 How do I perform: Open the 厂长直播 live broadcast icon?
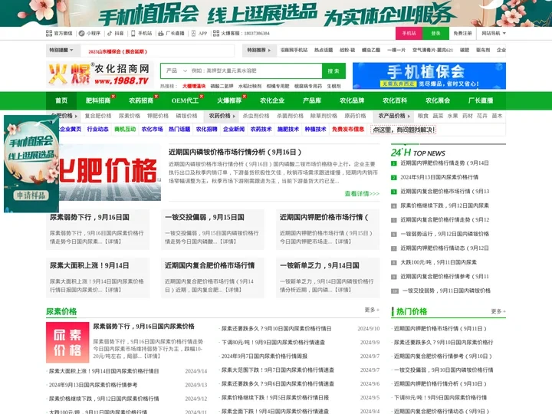161,33
